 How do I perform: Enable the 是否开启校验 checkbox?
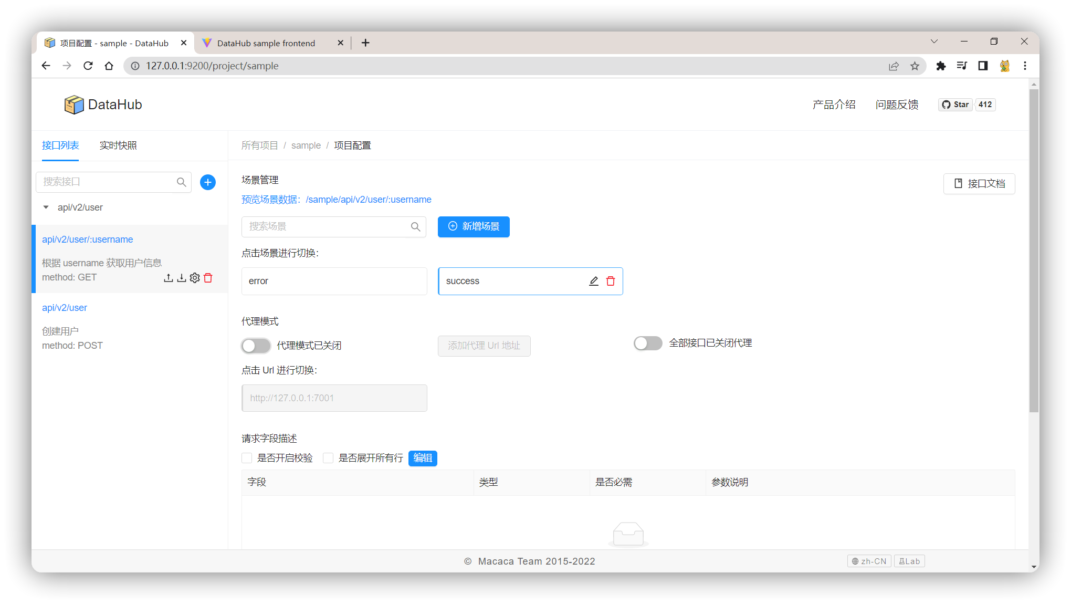[x=247, y=458]
